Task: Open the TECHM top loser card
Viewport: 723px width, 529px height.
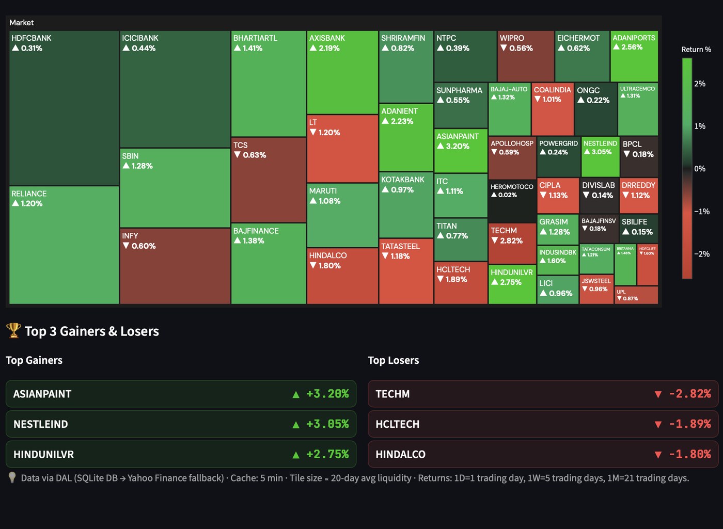Action: tap(543, 394)
